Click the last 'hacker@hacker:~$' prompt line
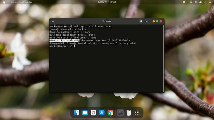Screen dimensions: 214x120 coord(62,46)
